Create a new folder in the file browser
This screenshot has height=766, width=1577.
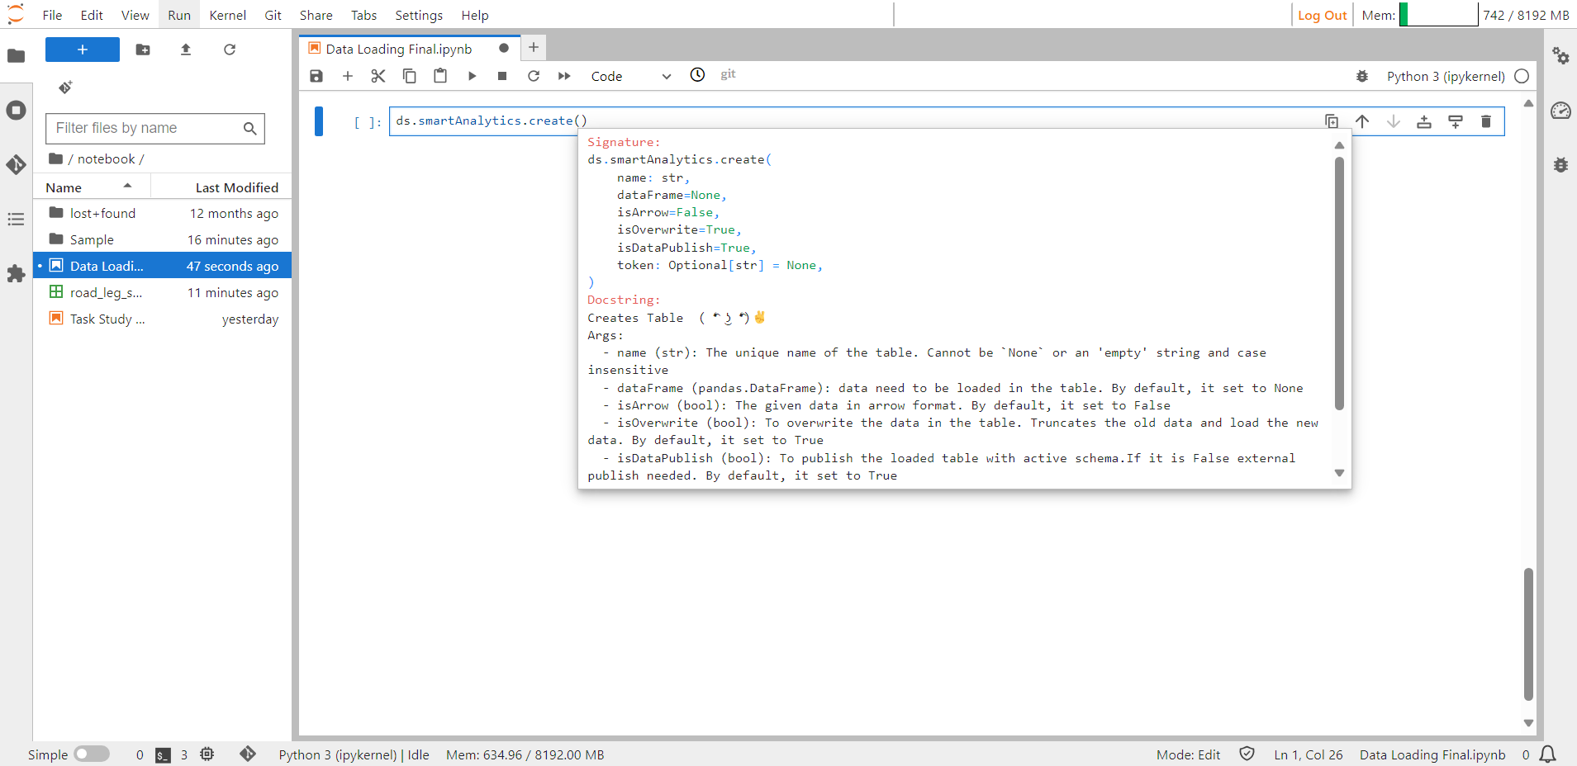click(x=143, y=50)
